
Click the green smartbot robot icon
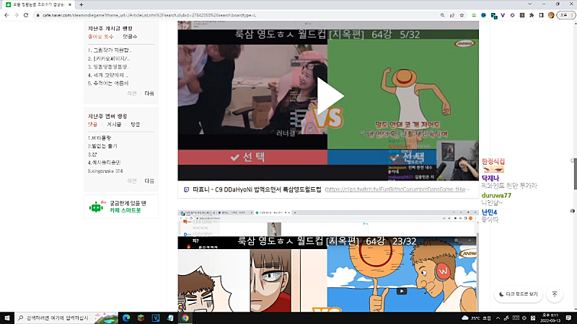97,207
